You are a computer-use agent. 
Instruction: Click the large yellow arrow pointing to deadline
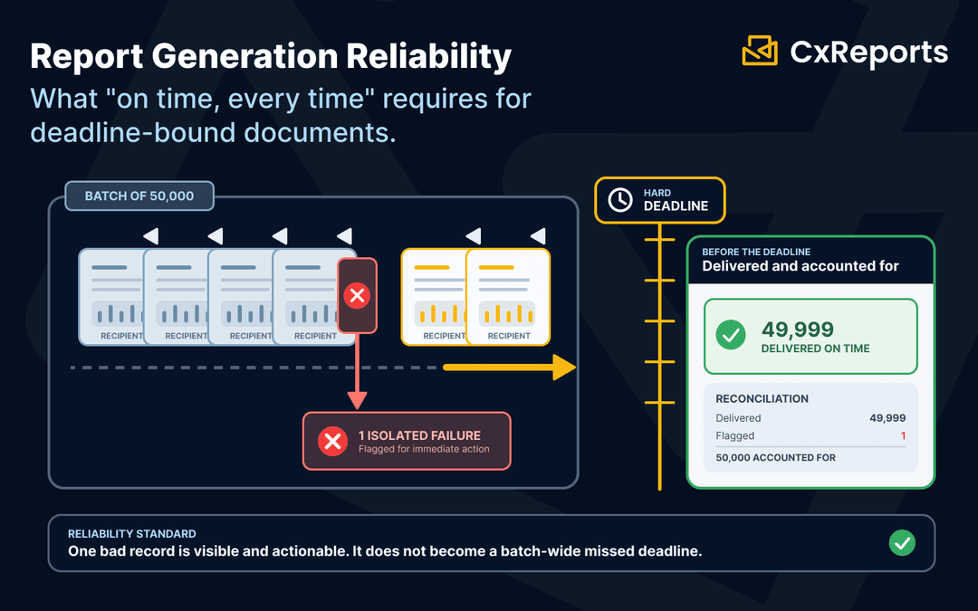pos(509,368)
